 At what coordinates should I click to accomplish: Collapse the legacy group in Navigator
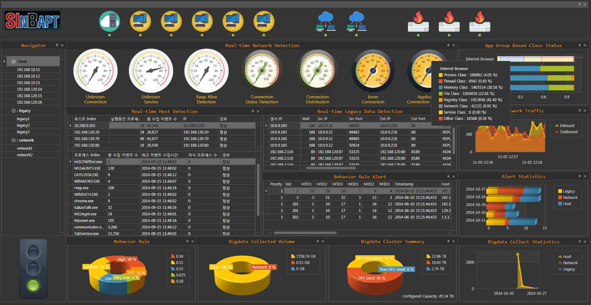[x=13, y=110]
